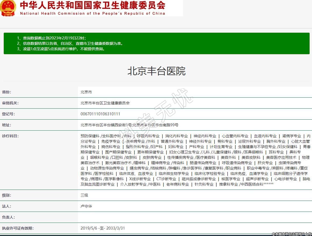Click the second notice about provincial health commission data

coord(70,43)
